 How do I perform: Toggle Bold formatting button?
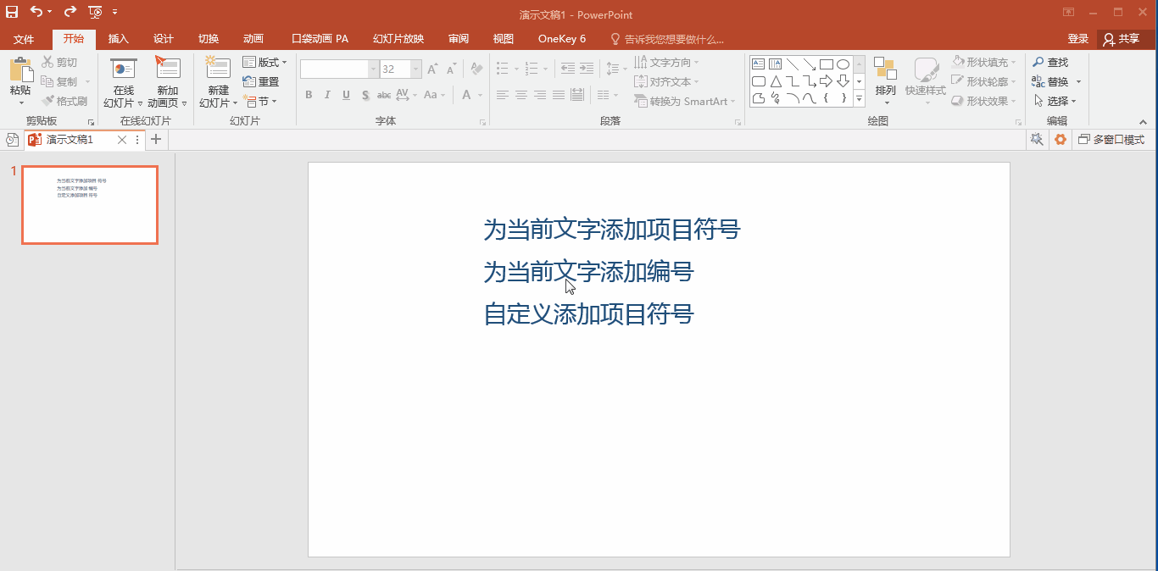[309, 95]
